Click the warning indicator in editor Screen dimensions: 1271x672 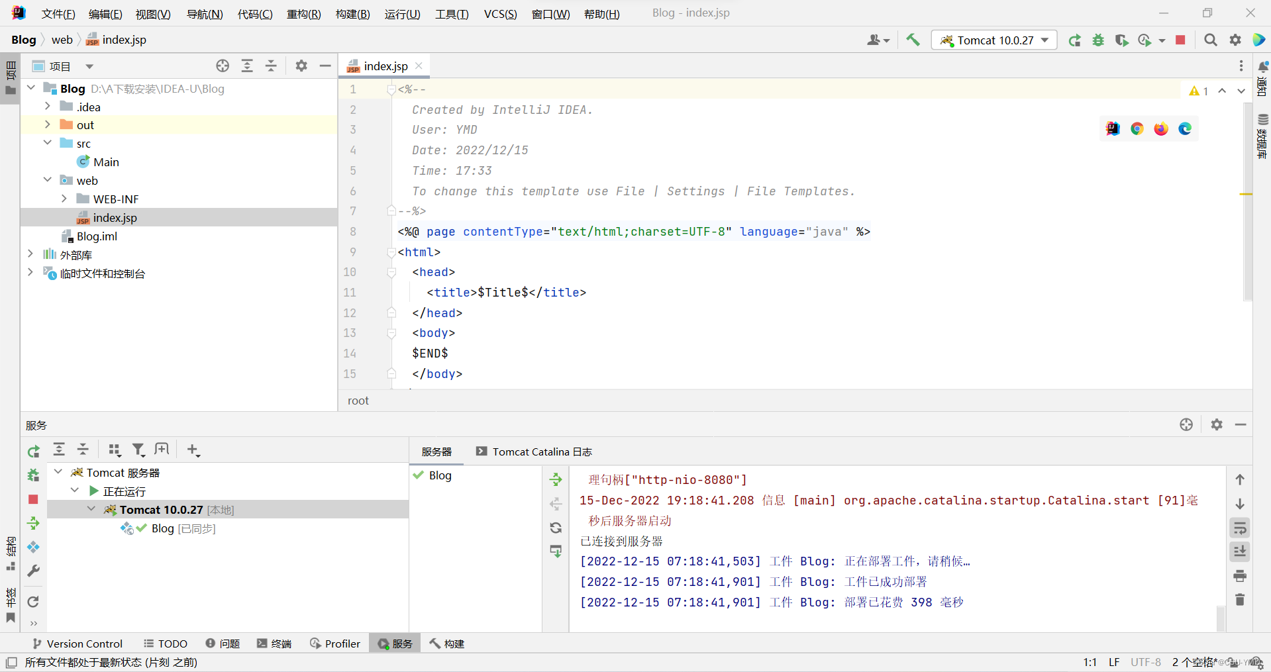pos(1198,91)
